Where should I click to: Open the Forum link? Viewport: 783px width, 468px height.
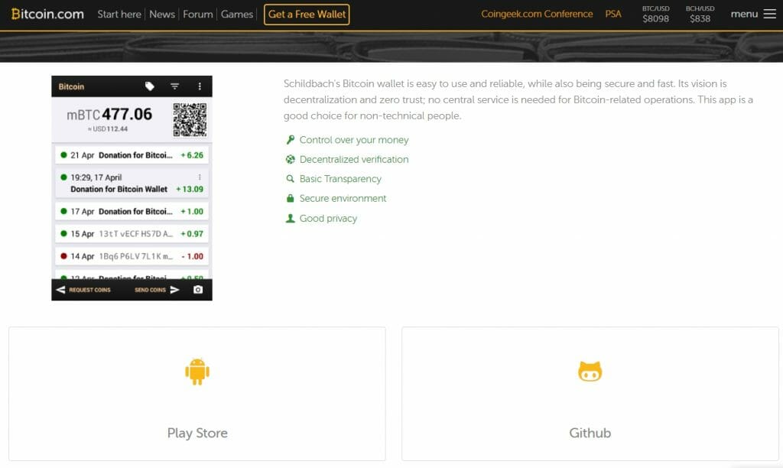pos(198,15)
